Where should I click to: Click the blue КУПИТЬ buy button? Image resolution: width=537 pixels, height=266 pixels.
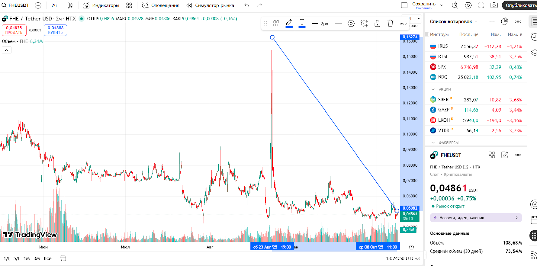(55, 30)
